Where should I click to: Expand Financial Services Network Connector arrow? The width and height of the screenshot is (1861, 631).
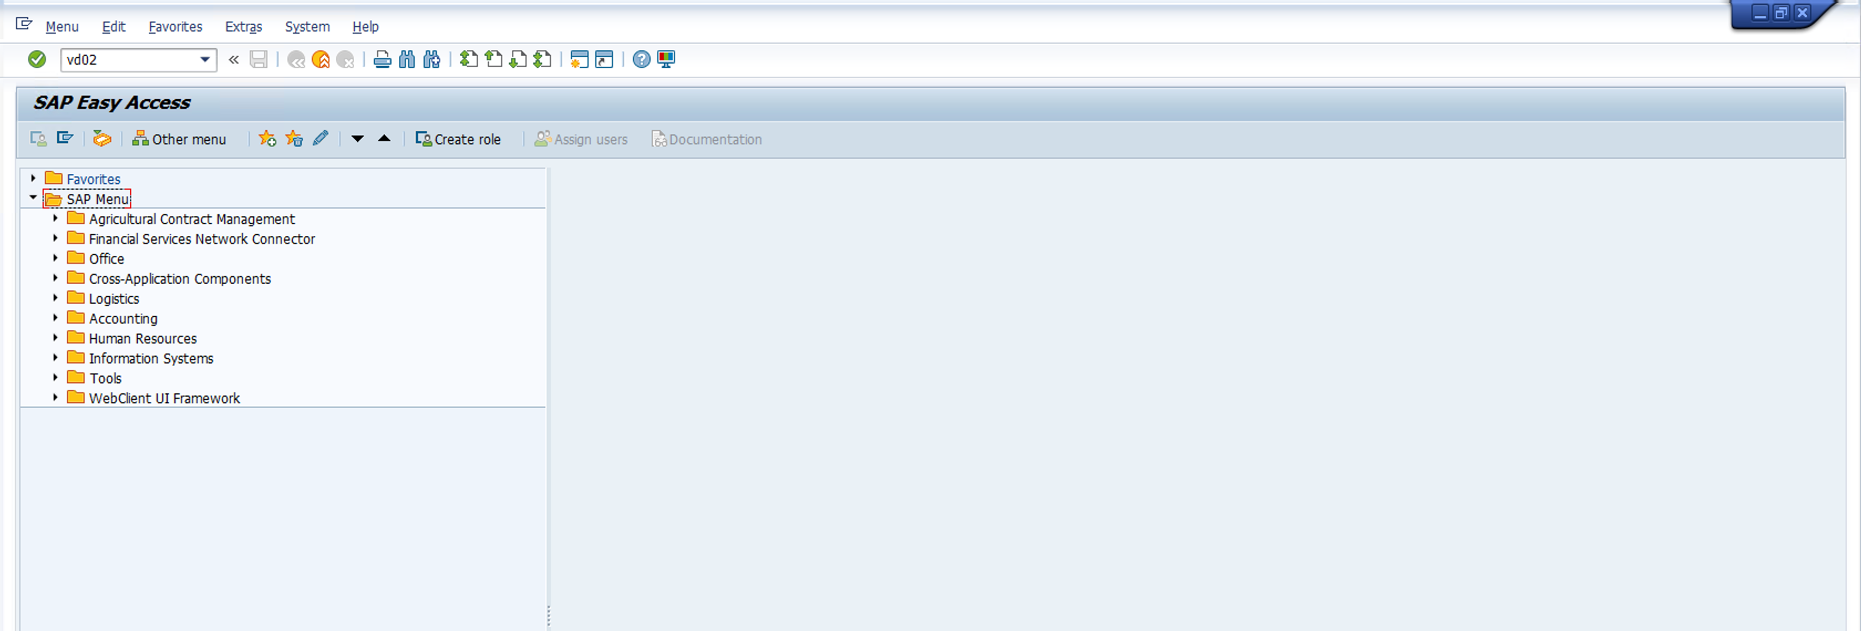coord(56,237)
